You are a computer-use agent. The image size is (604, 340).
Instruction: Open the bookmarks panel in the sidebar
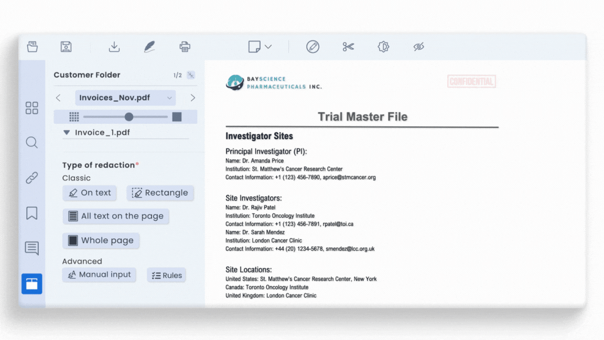31,213
